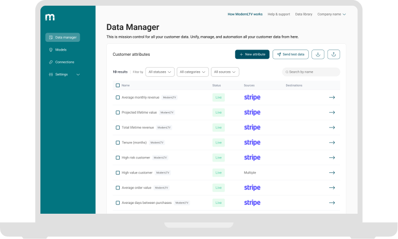
Task: Open Tenure (months) row arrow
Action: coord(332,142)
